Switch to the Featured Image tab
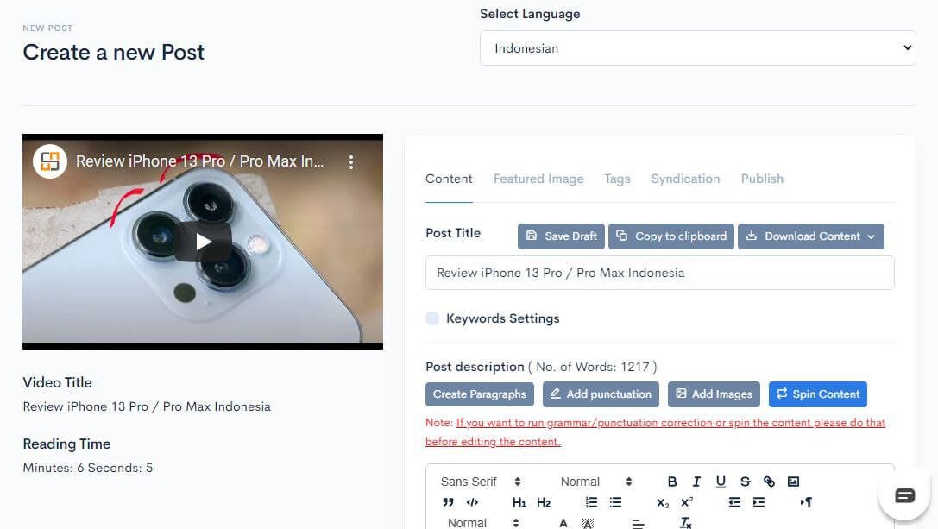Screen dimensions: 938x529 click(x=538, y=179)
